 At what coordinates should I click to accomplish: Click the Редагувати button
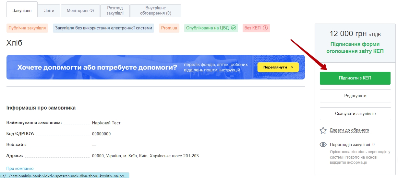click(355, 96)
